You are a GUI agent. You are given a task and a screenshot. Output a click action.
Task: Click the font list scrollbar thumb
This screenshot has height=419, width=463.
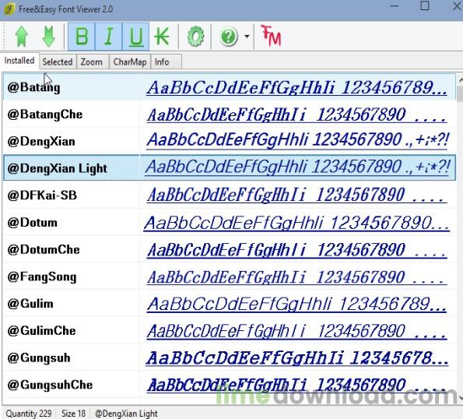coord(460,93)
